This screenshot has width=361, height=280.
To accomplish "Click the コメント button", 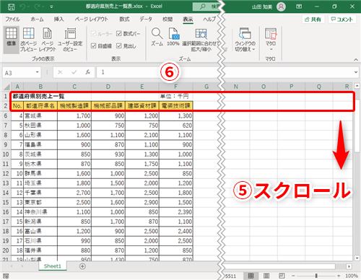I will point(342,19).
